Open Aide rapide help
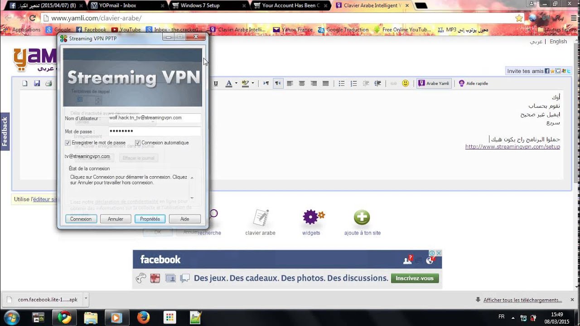The image size is (580, 326). [474, 83]
